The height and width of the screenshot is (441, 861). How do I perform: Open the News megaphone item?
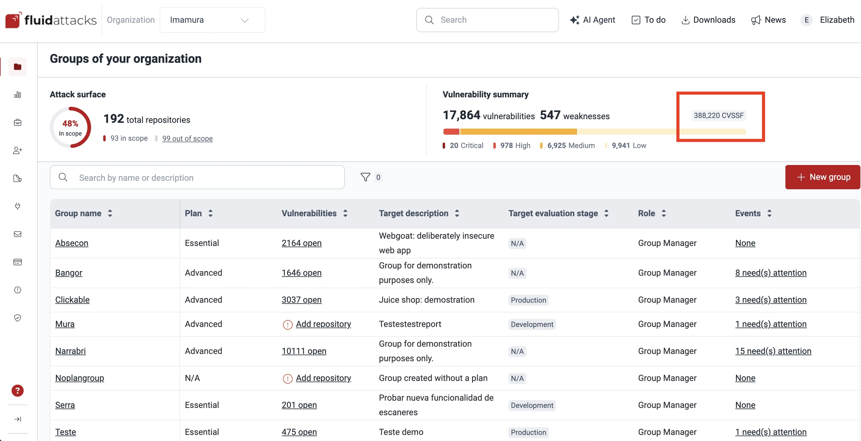(768, 20)
